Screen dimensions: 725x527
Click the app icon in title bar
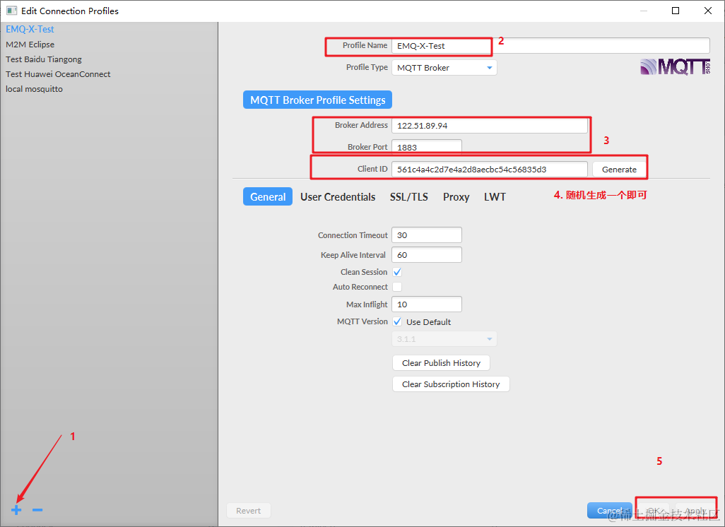11,11
